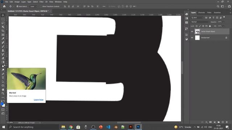Select the Crop tool
This screenshot has width=232, height=130.
pos(3,31)
